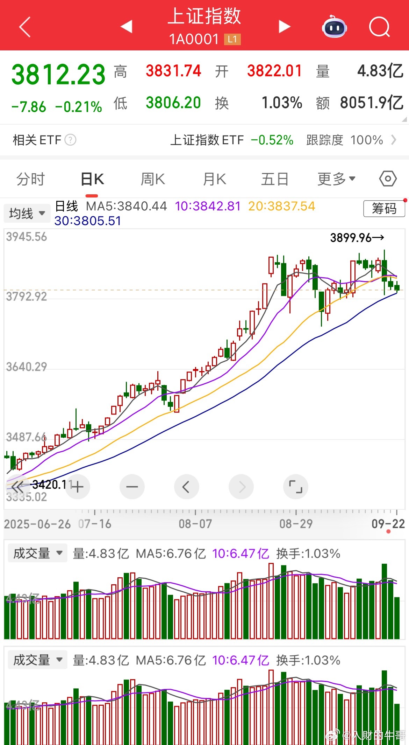Move chart left with arrow button
Viewport: 409px width, 745px height.
187,487
